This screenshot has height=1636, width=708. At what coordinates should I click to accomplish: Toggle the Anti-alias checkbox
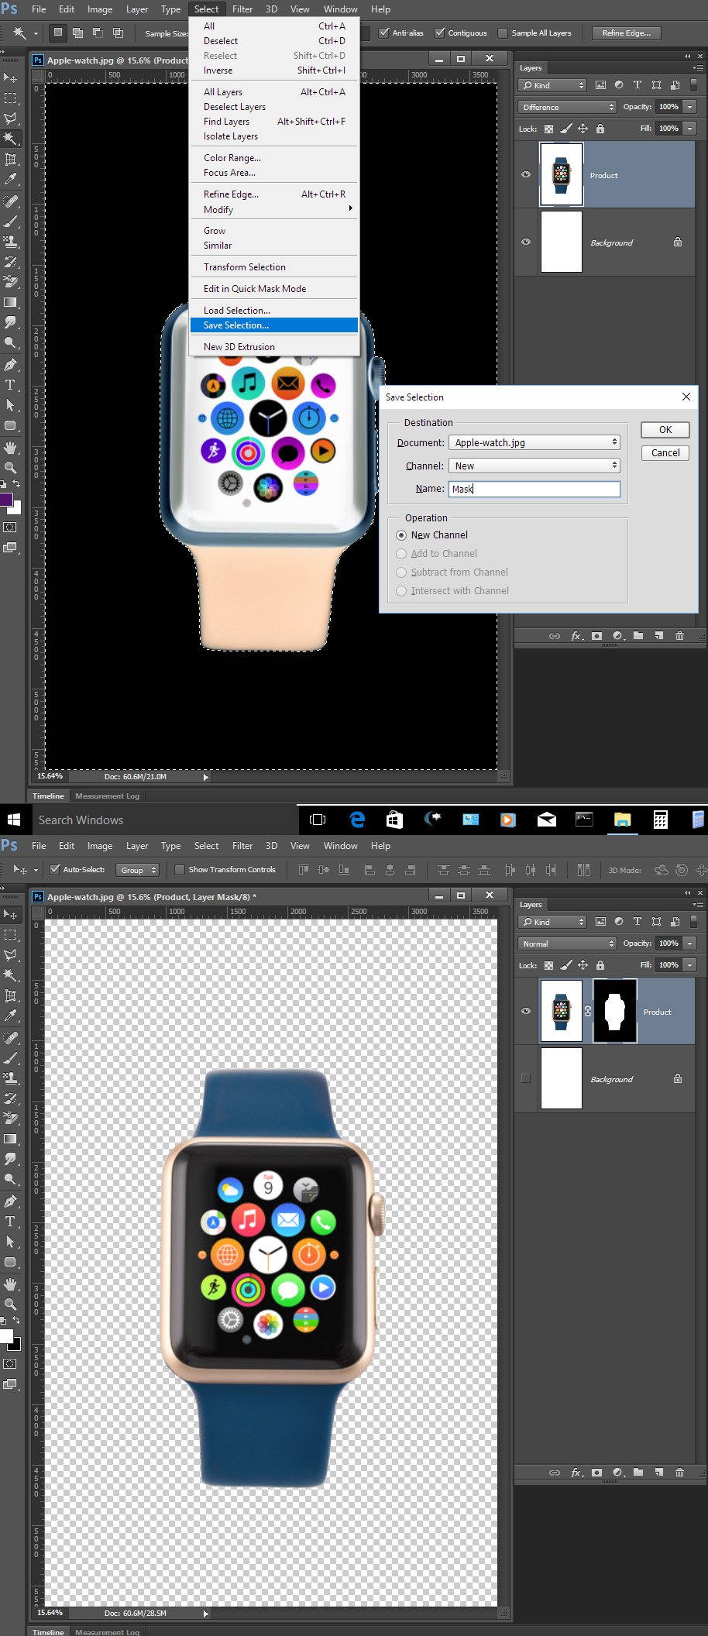383,33
